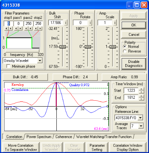This screenshot has width=149, height=153.
Task: Open the Ormsby Wavelet dropdown
Action: coord(39,61)
